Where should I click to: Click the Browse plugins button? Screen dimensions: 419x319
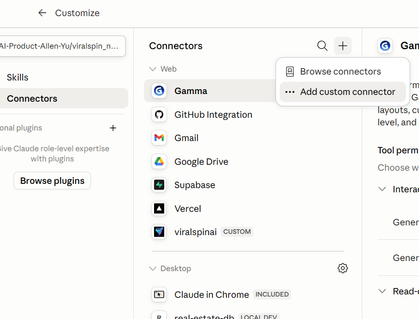coord(52,181)
